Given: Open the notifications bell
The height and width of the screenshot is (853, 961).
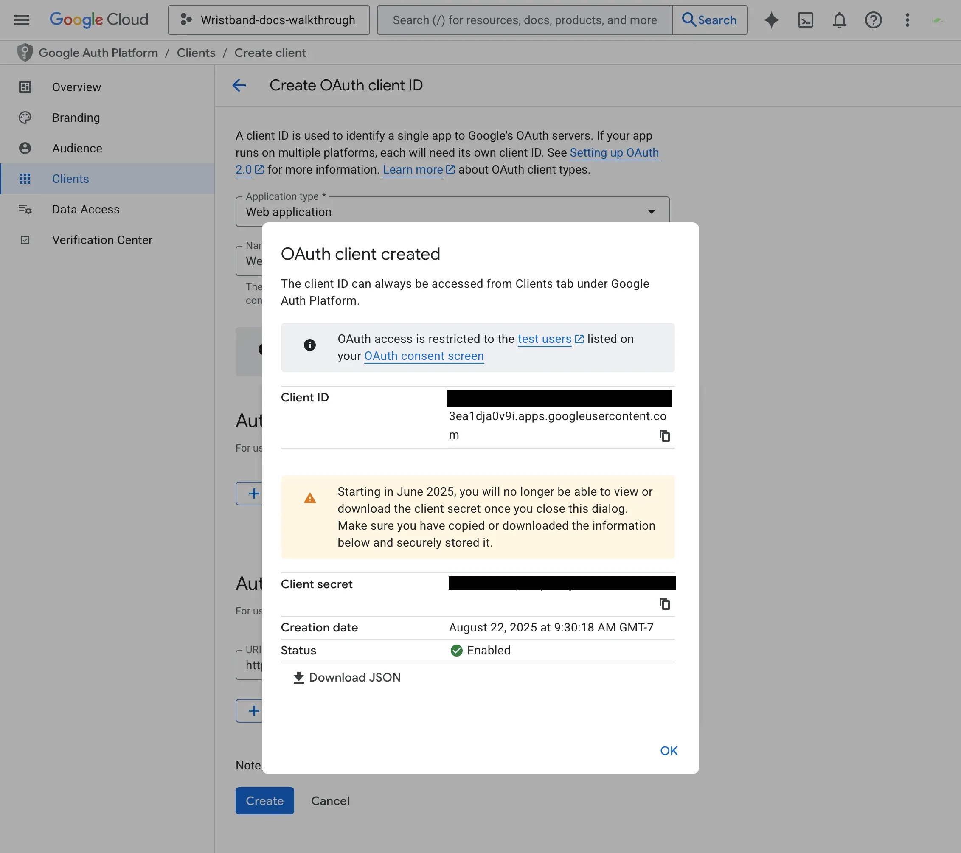Looking at the screenshot, I should pyautogui.click(x=839, y=20).
